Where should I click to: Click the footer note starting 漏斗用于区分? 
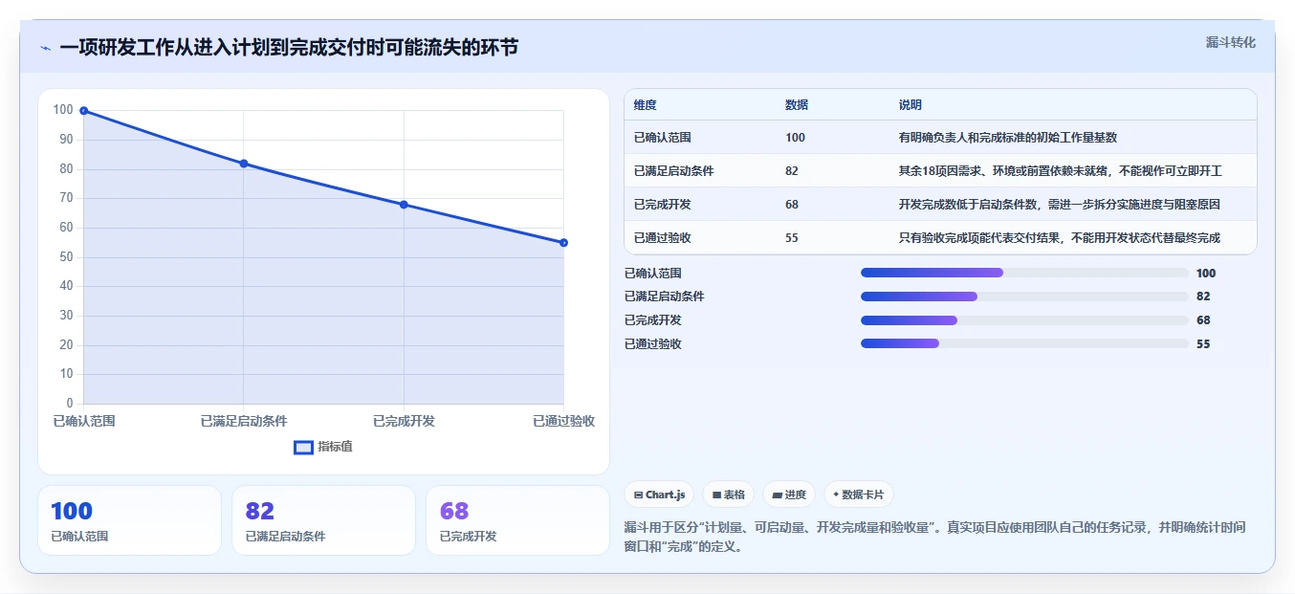coord(934,538)
